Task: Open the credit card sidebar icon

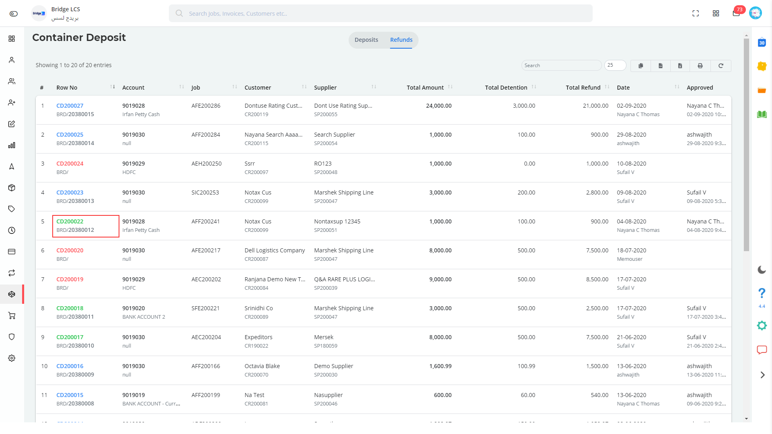Action: pyautogui.click(x=12, y=252)
